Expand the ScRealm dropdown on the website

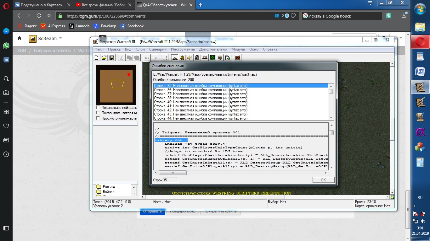60,38
